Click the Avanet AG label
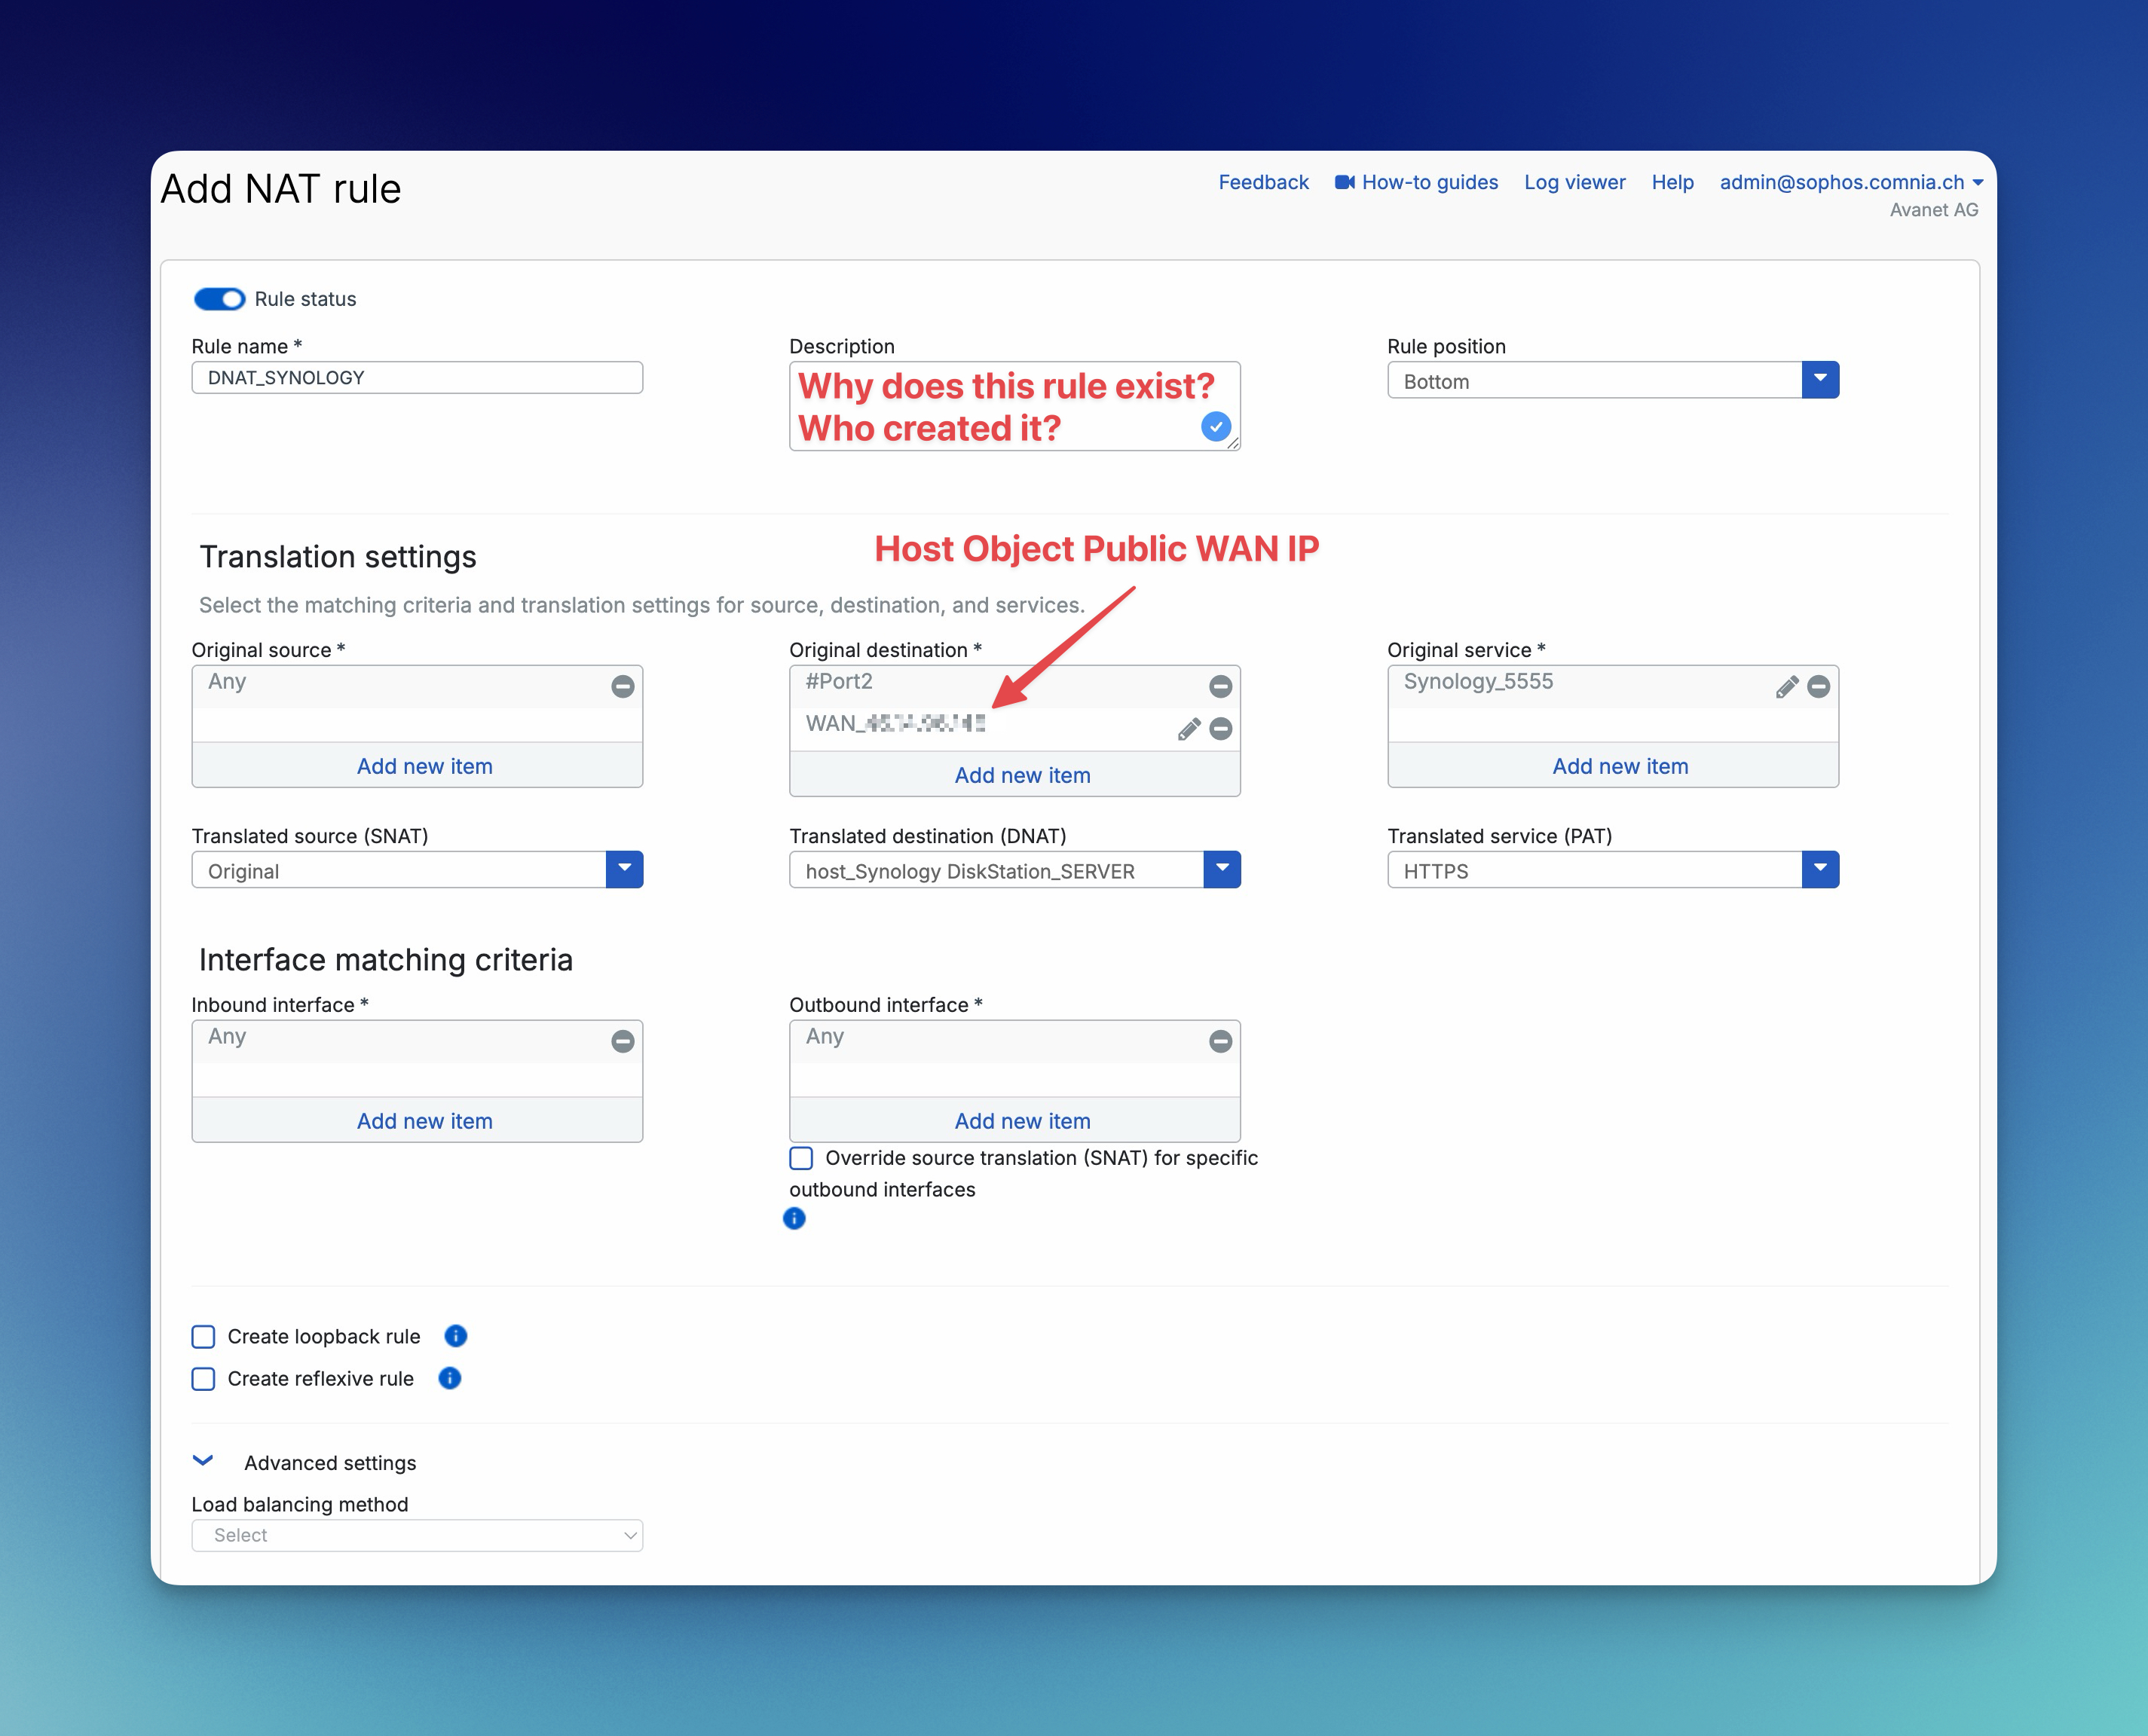Image resolution: width=2148 pixels, height=1736 pixels. [x=1933, y=210]
